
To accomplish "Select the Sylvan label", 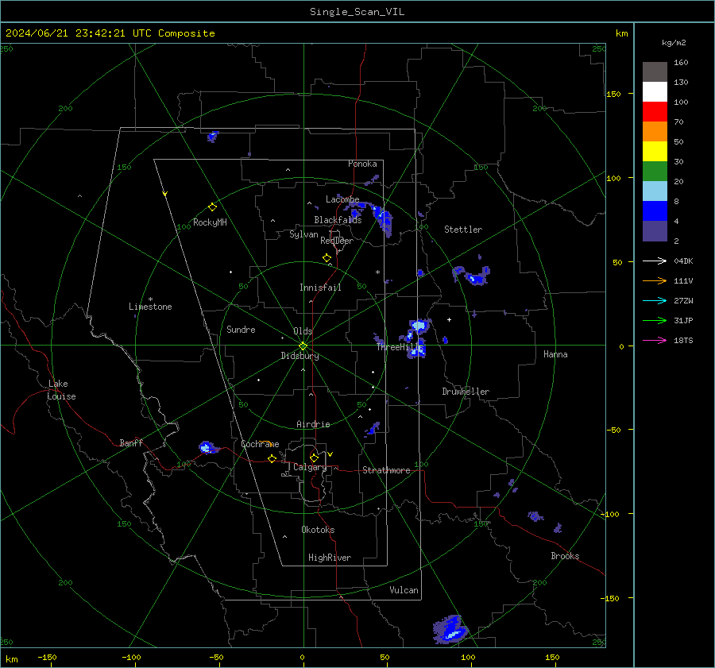I will coord(303,234).
